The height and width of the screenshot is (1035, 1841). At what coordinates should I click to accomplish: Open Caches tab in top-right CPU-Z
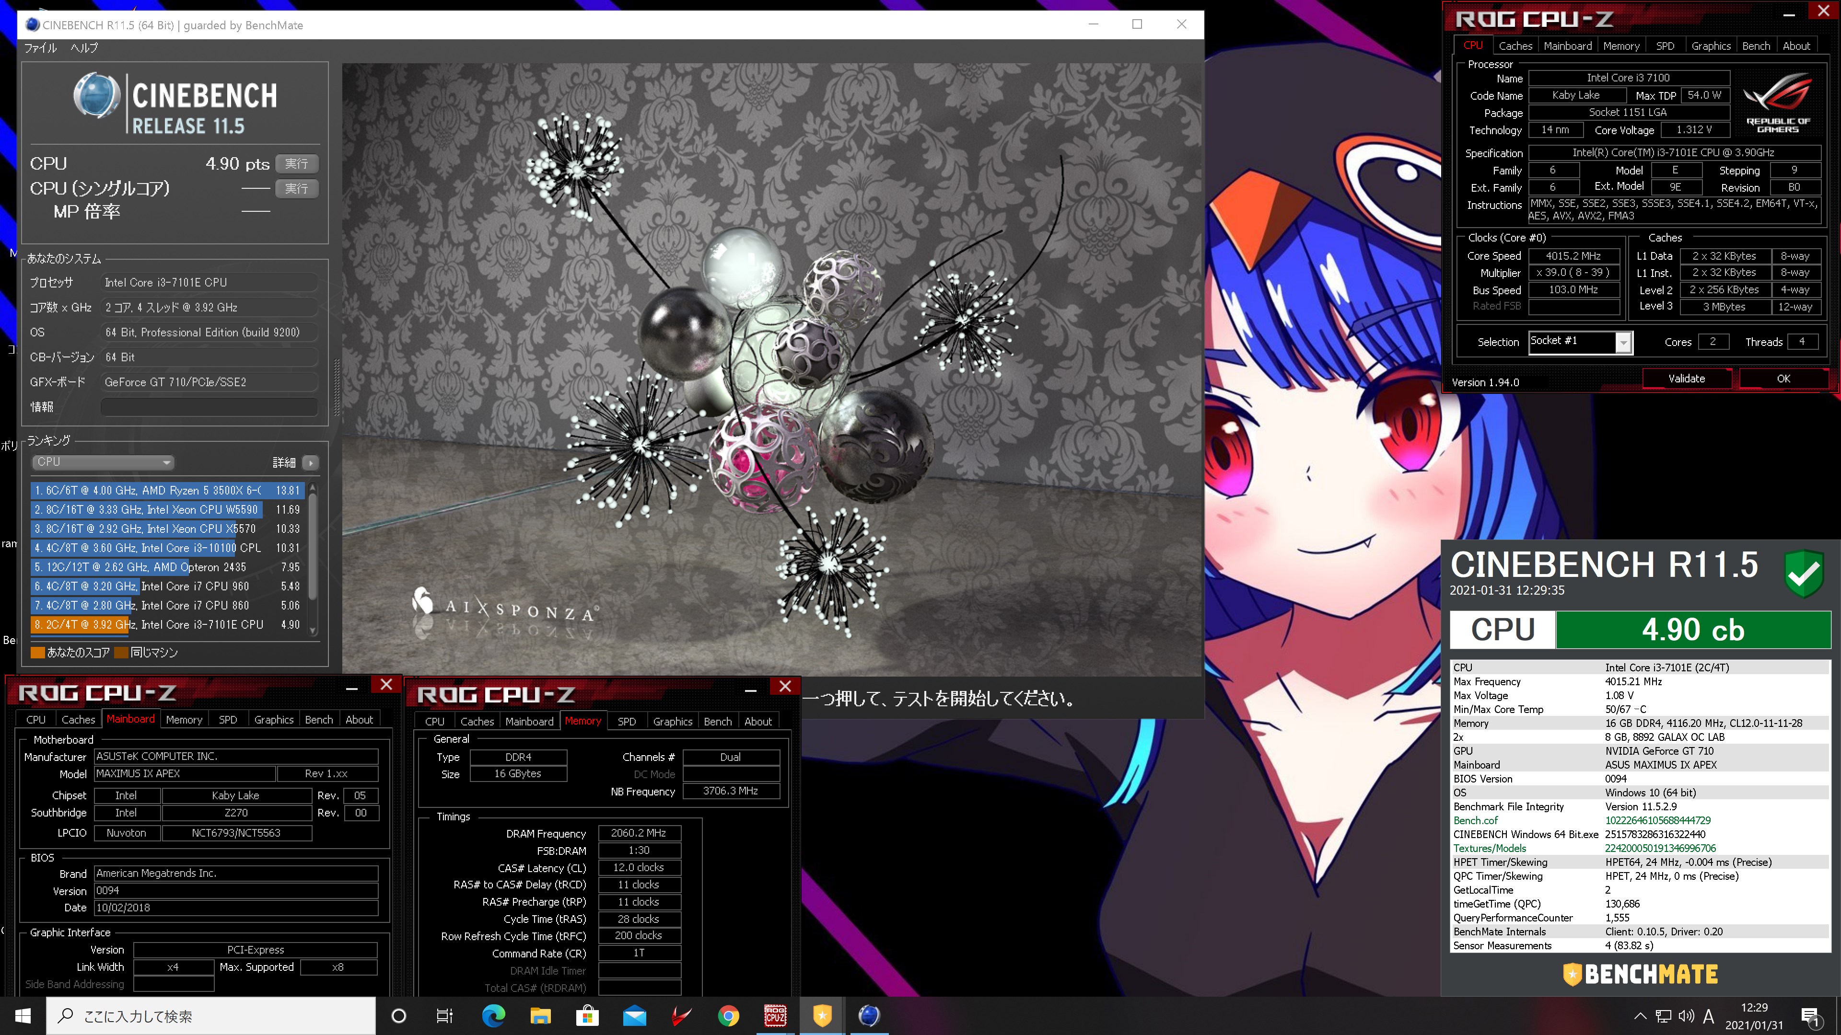(1515, 46)
